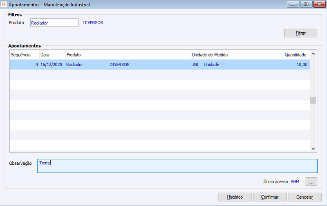Click the DIVERSOS label beside Produto filter
Image resolution: width=327 pixels, height=206 pixels.
pos(93,22)
